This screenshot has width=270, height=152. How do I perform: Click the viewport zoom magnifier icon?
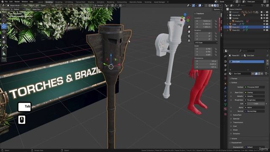(189, 27)
